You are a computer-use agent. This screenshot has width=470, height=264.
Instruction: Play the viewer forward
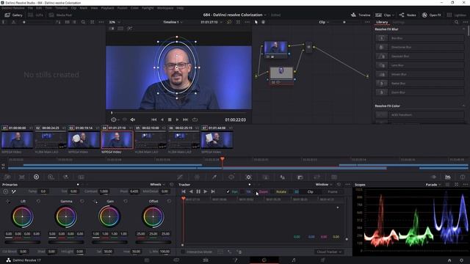click(177, 120)
